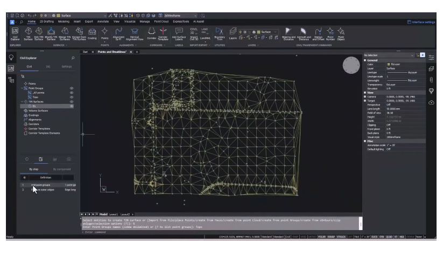Hide the EG surface using eye icon
This screenshot has height=257, width=443.
click(x=71, y=106)
